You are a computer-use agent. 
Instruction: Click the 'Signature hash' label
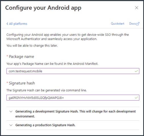click(x=22, y=83)
